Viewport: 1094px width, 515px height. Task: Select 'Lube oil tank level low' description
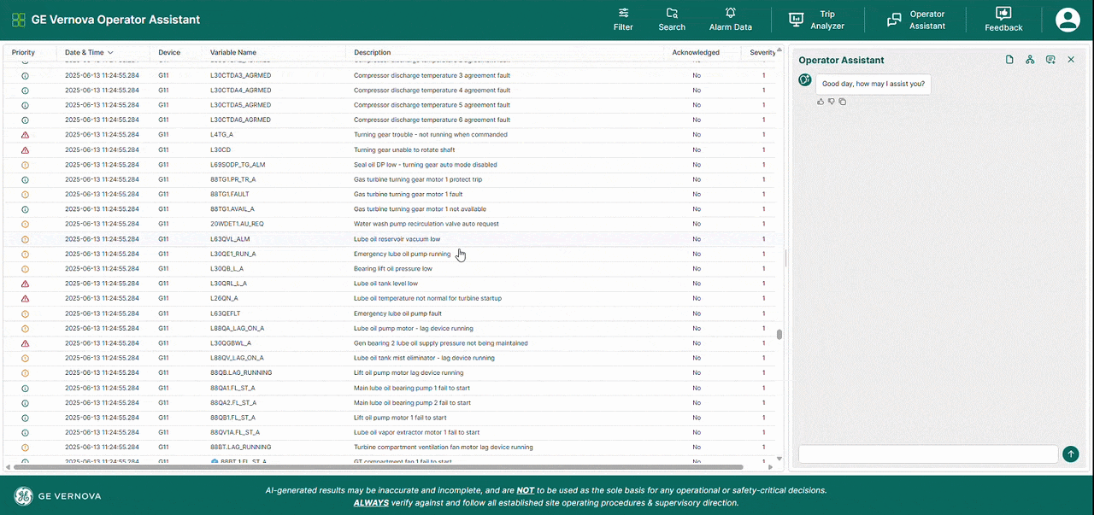pyautogui.click(x=386, y=284)
